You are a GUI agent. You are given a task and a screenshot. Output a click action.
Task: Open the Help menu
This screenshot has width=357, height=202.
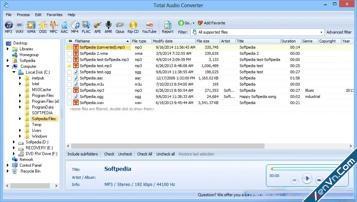(x=71, y=15)
